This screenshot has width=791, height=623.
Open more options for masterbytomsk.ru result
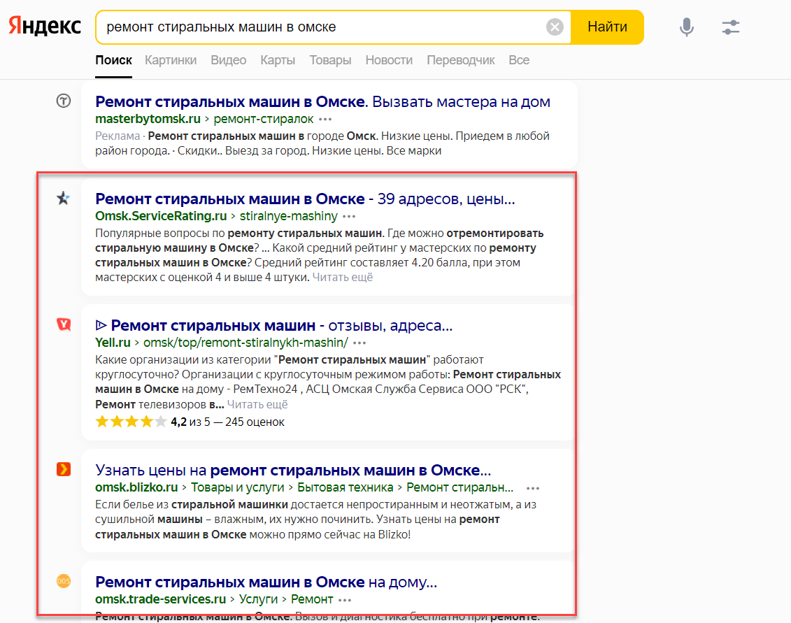[325, 119]
